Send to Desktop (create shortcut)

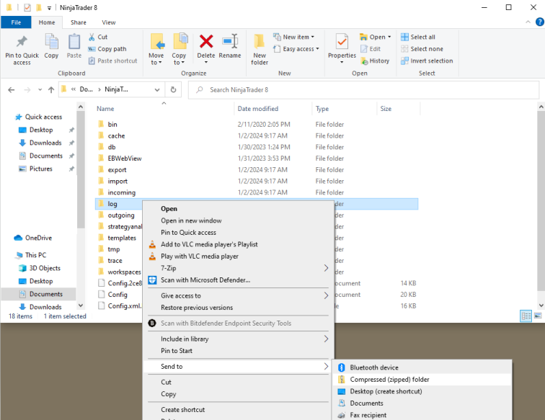[422, 391]
